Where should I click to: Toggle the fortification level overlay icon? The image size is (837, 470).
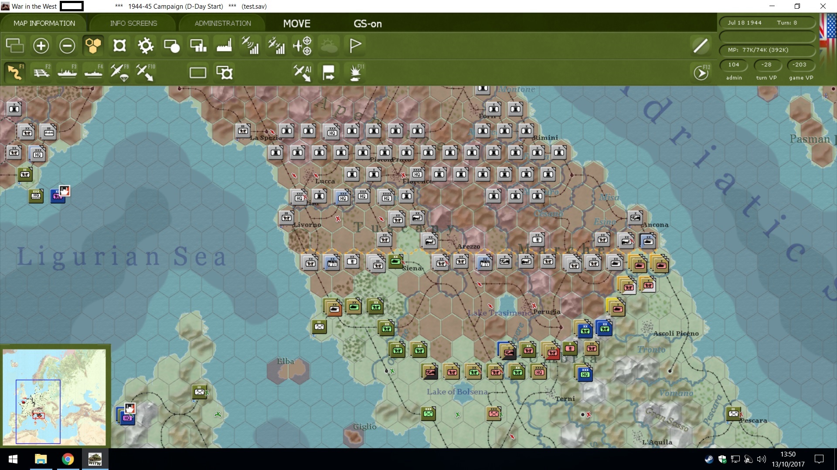coord(119,46)
